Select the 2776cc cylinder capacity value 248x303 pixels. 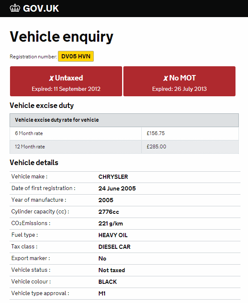click(109, 212)
